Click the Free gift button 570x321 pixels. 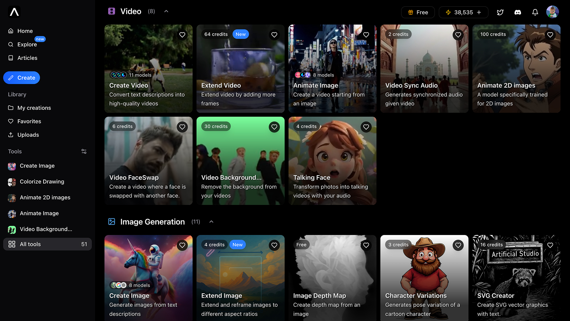click(418, 12)
